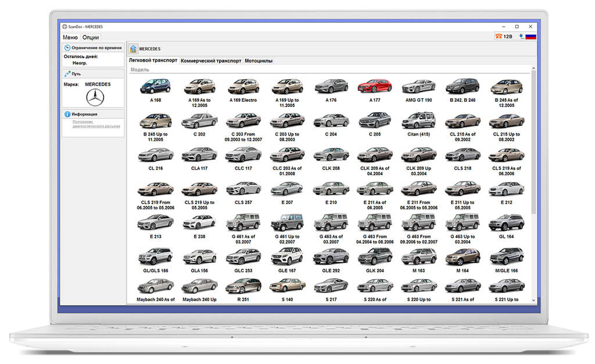This screenshot has width=595, height=364.
Task: Switch to the Мотоциклы tab
Action: tap(259, 60)
